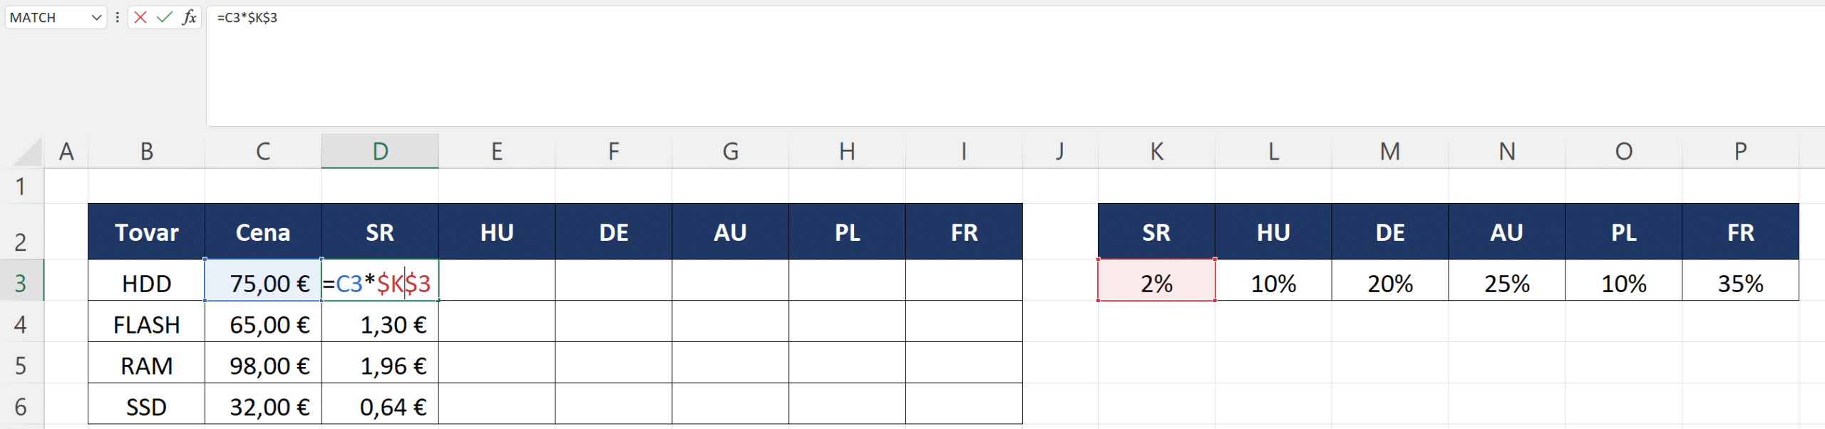
Task: Click the 2% cell under SR
Action: click(1156, 283)
